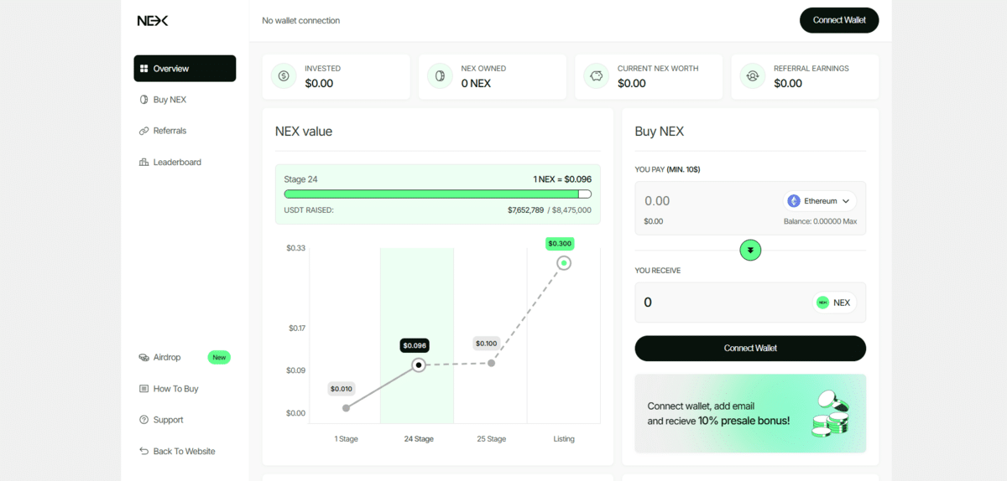
Task: Click the NEX Owned coin icon
Action: pyautogui.click(x=440, y=76)
